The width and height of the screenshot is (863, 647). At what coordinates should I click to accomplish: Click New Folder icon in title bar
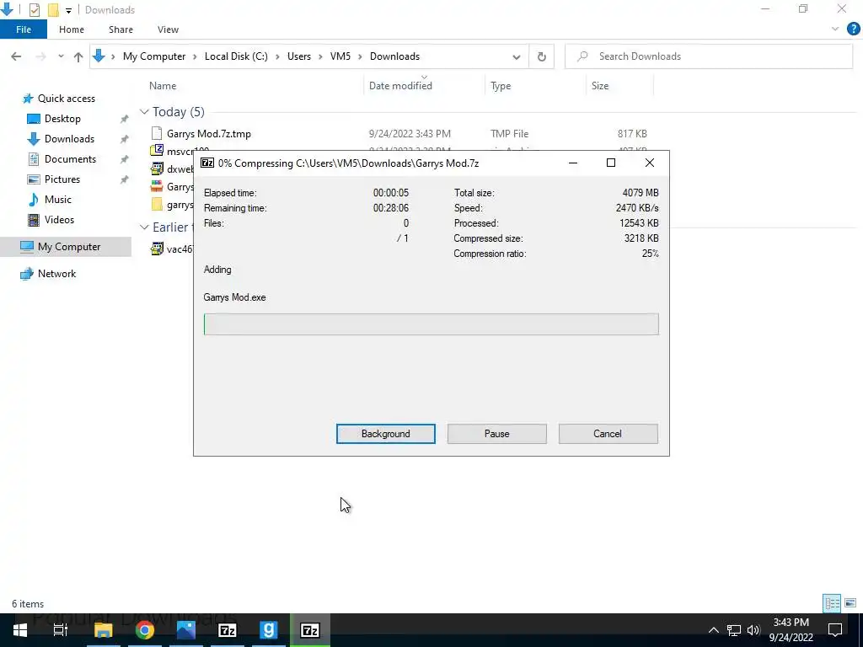click(53, 9)
